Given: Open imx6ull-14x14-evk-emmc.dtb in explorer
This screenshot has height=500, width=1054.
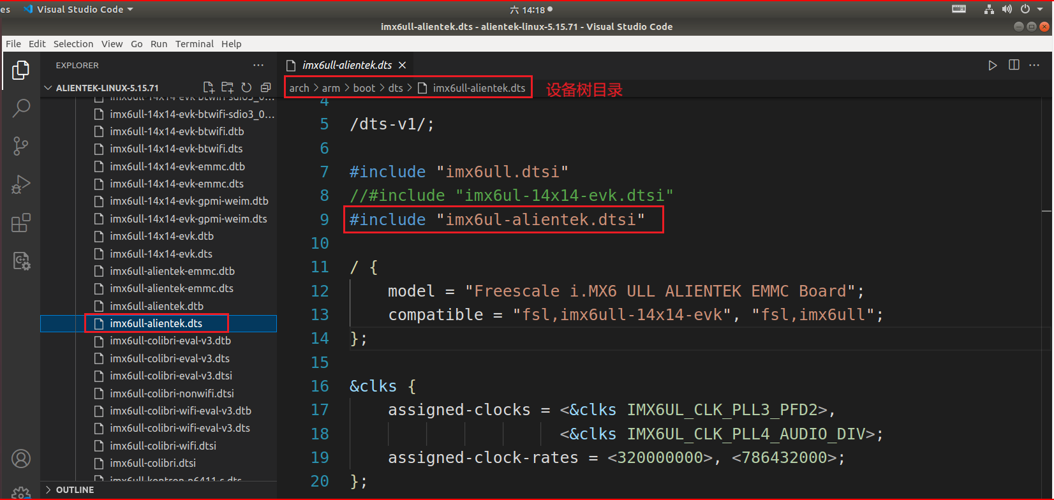Looking at the screenshot, I should (177, 166).
